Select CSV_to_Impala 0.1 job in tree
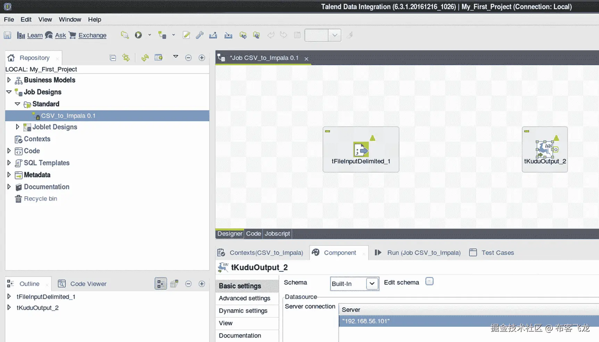This screenshot has height=342, width=599. click(x=107, y=116)
